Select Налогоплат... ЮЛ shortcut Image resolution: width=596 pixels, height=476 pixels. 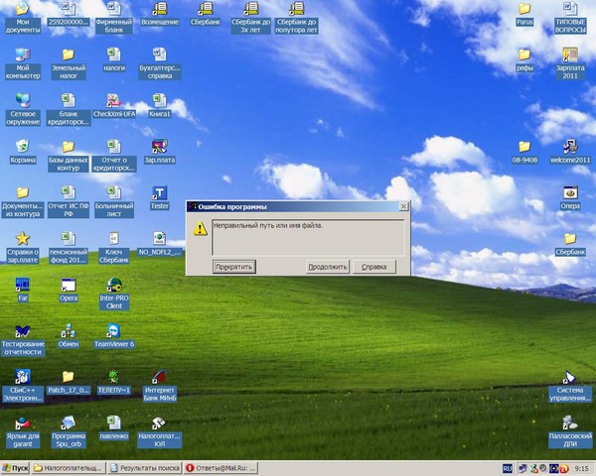[160, 431]
